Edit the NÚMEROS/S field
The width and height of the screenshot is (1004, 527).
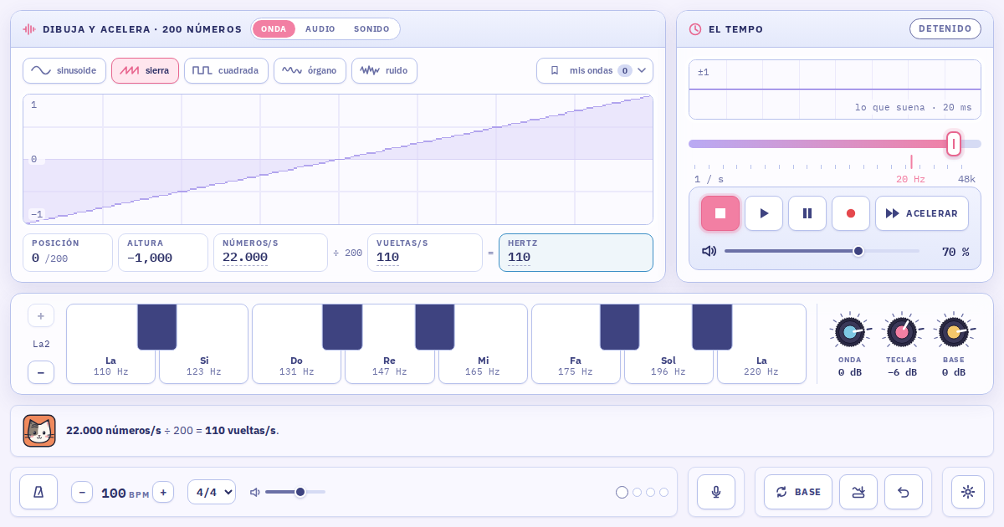[x=270, y=253]
